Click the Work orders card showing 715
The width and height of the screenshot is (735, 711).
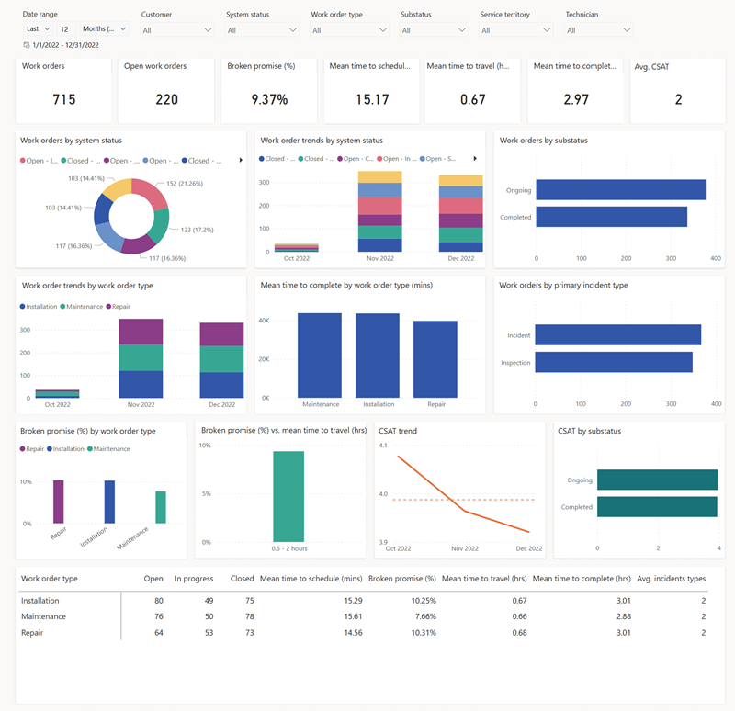pos(63,91)
